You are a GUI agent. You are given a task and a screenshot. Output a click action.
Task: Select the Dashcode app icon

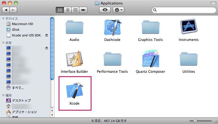pyautogui.click(x=113, y=27)
